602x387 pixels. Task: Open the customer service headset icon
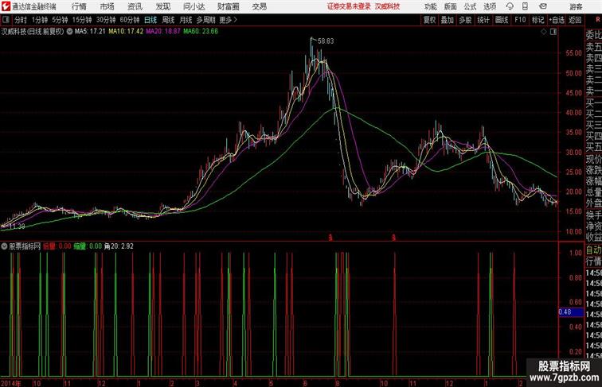click(510, 6)
